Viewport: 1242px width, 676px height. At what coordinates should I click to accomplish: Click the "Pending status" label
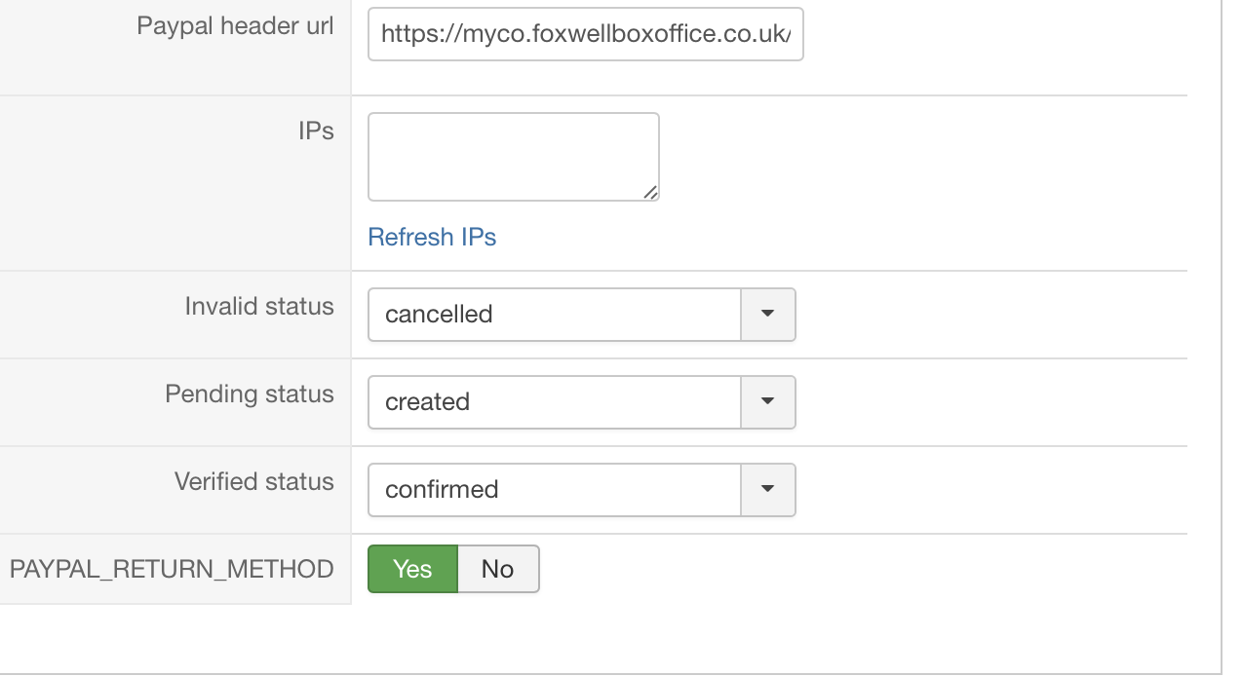250,394
